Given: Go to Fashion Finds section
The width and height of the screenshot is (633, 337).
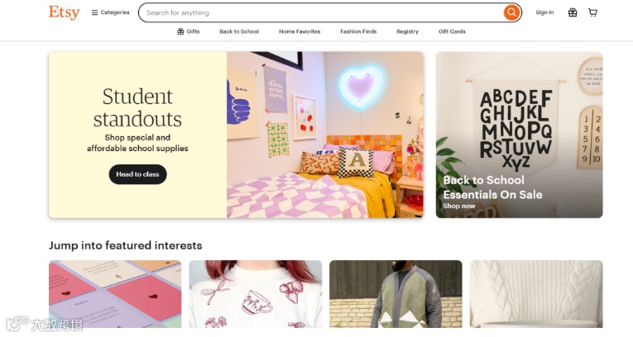Looking at the screenshot, I should pyautogui.click(x=358, y=31).
